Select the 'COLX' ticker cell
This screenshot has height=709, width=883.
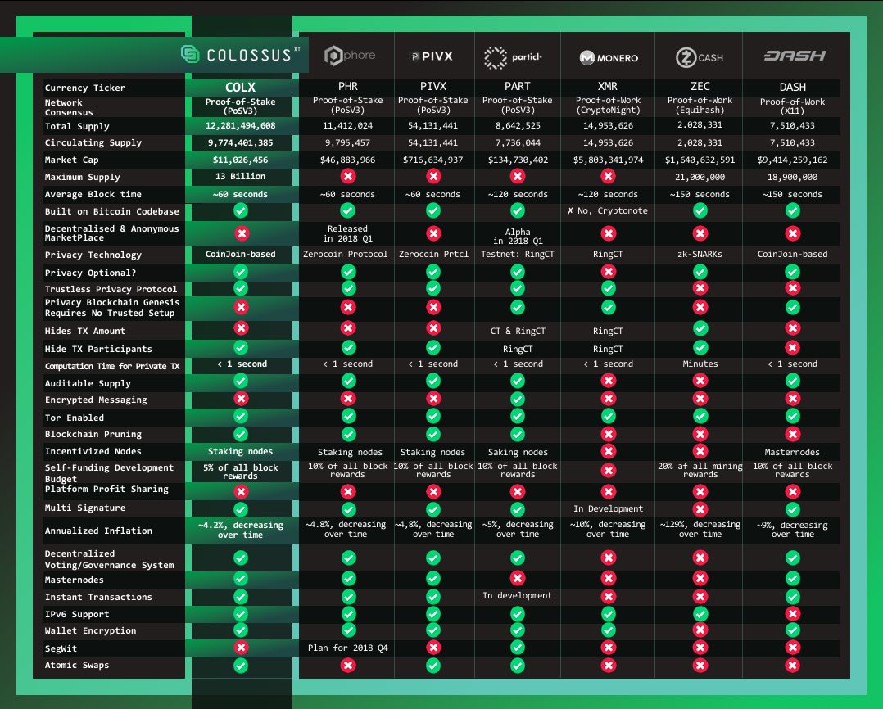click(241, 88)
